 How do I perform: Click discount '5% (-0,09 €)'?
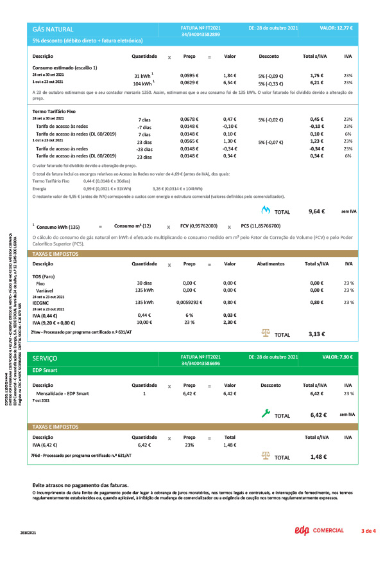270,76
